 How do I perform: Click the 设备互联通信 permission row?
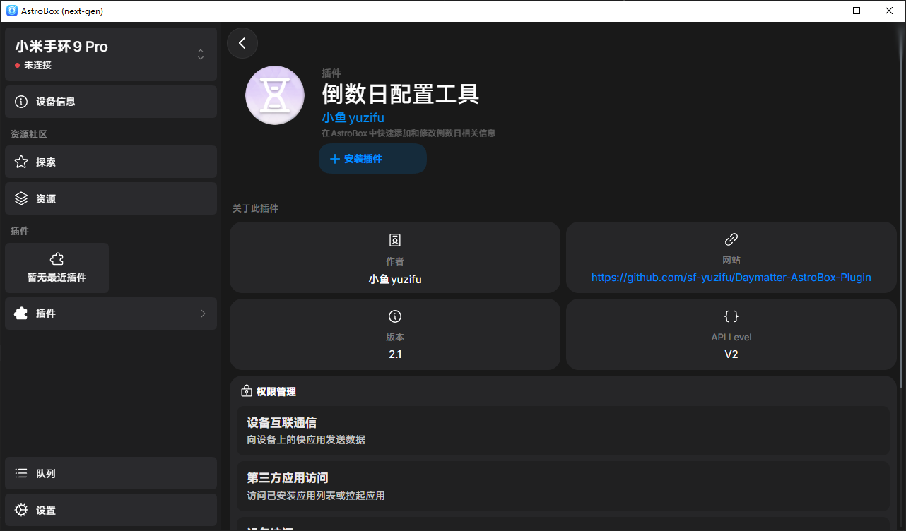pos(563,431)
